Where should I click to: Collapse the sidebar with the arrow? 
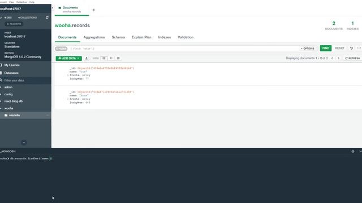(x=53, y=8)
